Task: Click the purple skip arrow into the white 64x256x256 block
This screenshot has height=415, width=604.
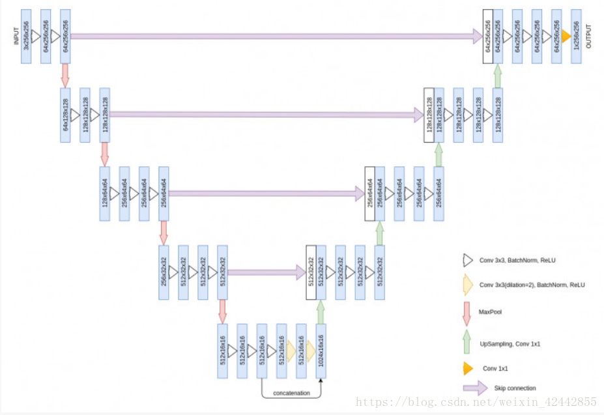Action: tap(276, 36)
